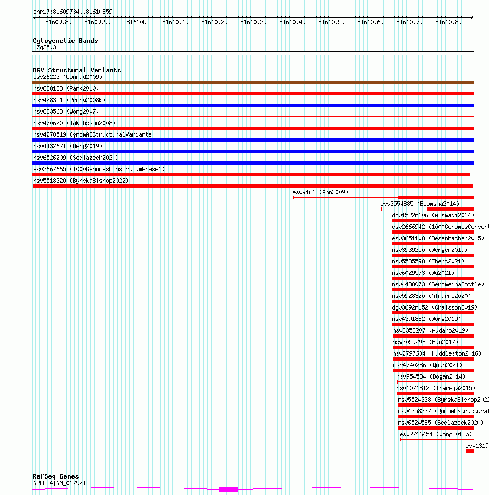Open nsv4740286 (Quan2021) variant

[427, 365]
